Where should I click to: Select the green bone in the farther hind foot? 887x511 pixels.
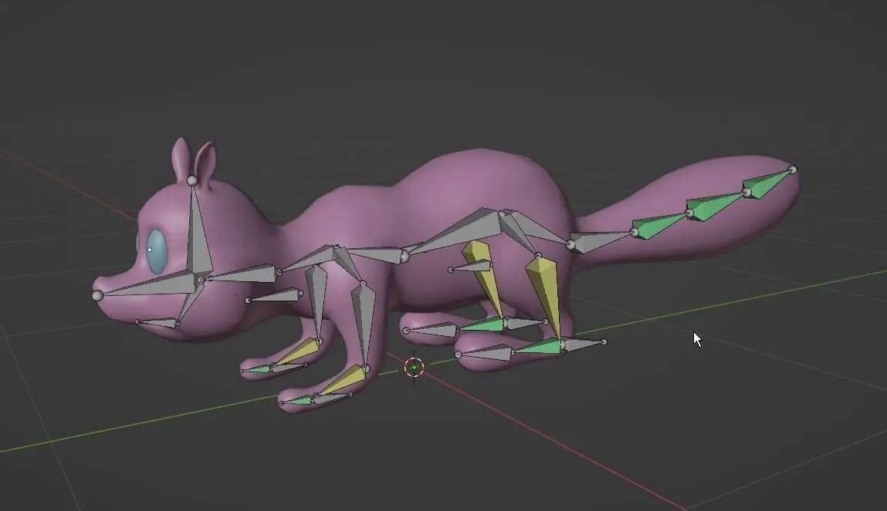pos(481,324)
